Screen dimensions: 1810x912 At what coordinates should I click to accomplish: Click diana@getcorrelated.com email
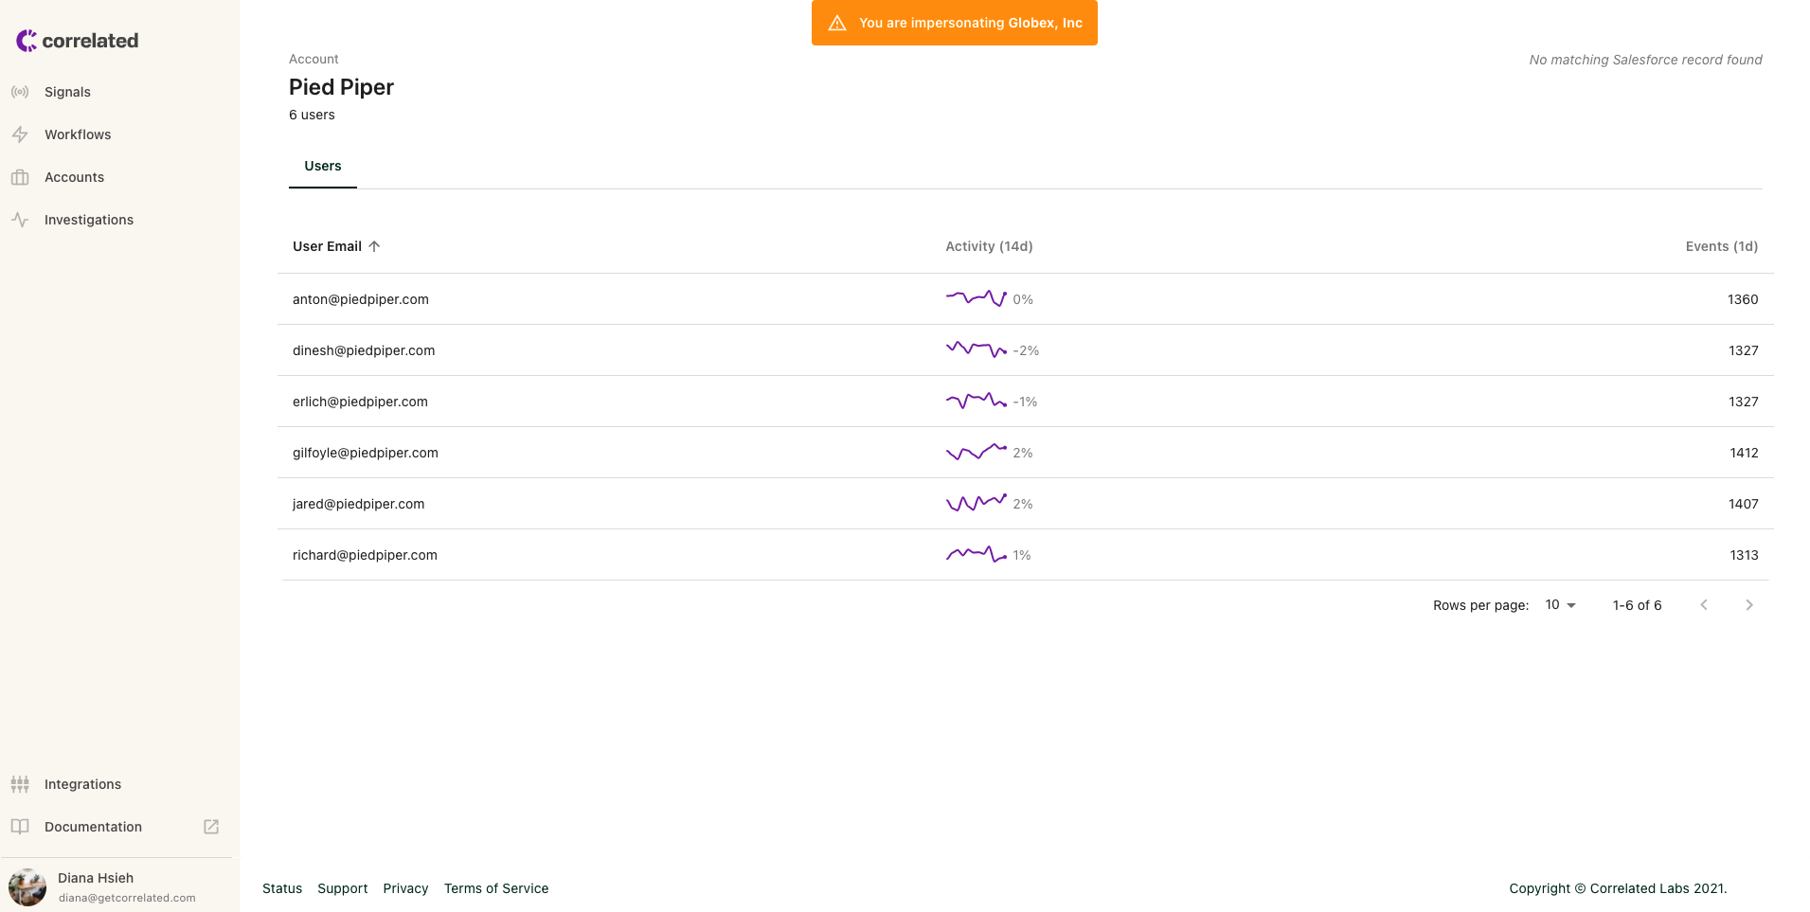point(127,898)
